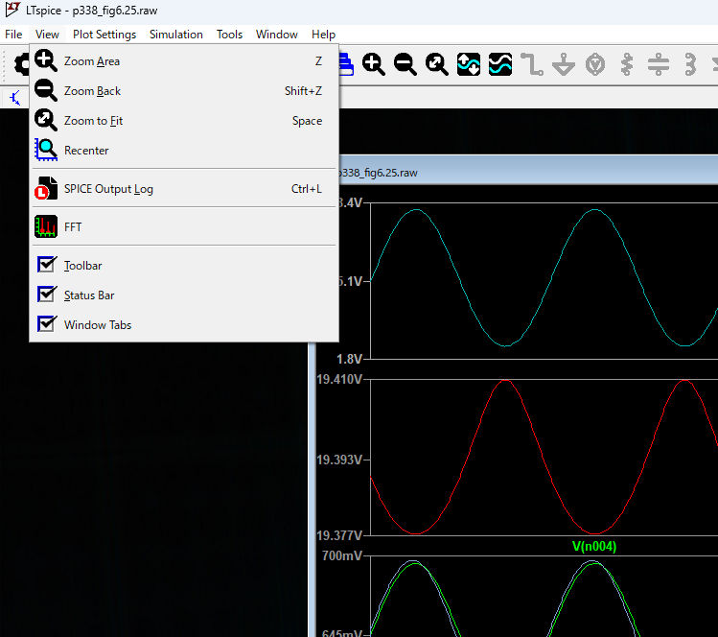Open the Plot Settings menu

(x=104, y=35)
